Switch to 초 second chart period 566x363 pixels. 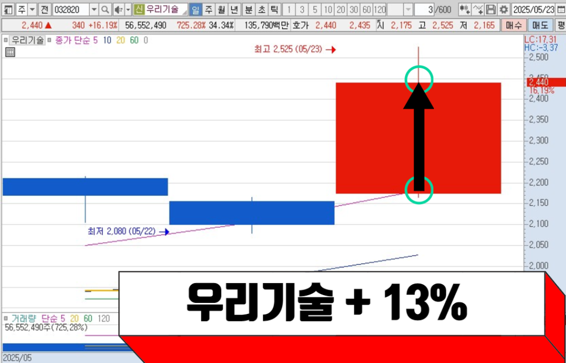coord(261,9)
